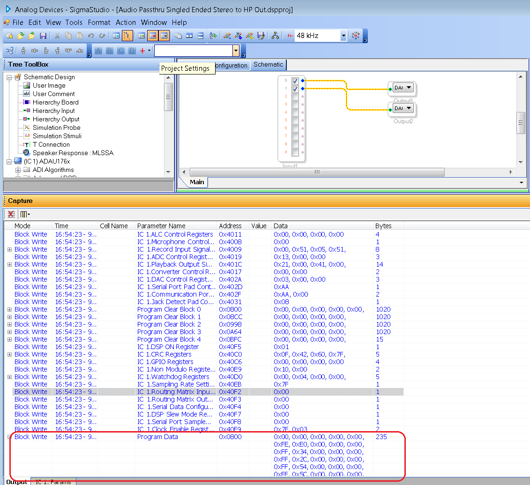Click the New Project toolbar icon
This screenshot has width=530, height=485.
point(9,36)
